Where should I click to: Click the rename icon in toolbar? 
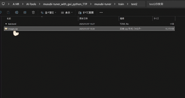click(x=17, y=12)
